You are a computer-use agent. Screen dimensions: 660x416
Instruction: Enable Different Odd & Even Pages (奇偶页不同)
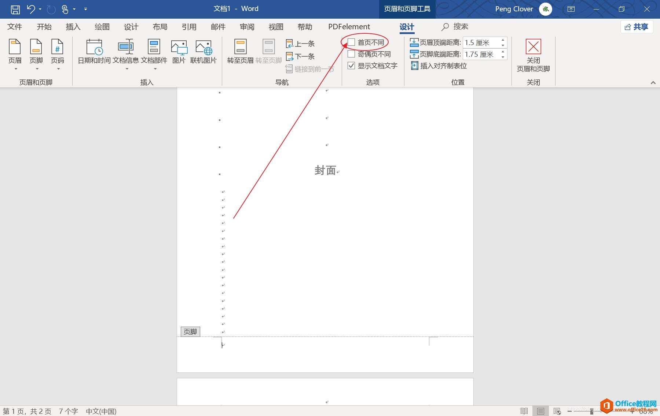(x=351, y=54)
